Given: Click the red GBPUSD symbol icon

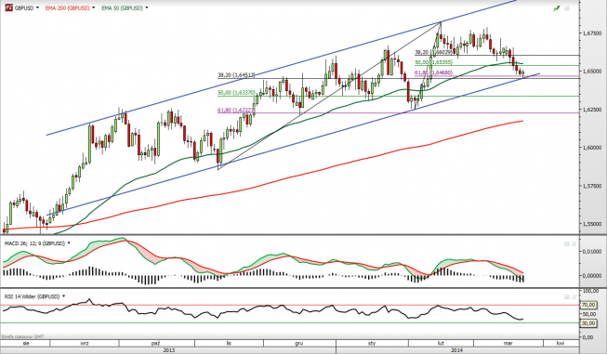Looking at the screenshot, I should [8, 7].
